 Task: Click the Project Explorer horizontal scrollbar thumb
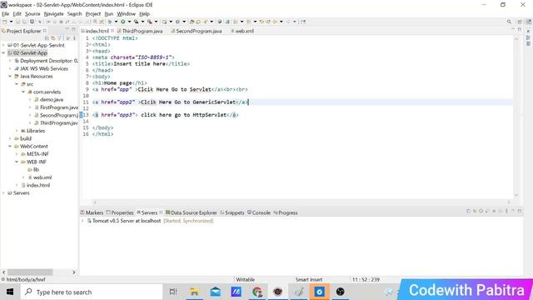click(x=30, y=272)
